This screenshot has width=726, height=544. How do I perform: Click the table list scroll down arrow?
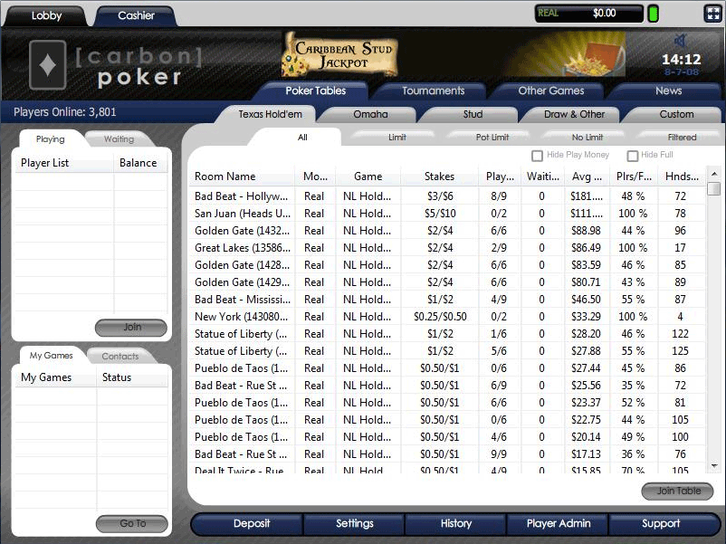tap(714, 466)
